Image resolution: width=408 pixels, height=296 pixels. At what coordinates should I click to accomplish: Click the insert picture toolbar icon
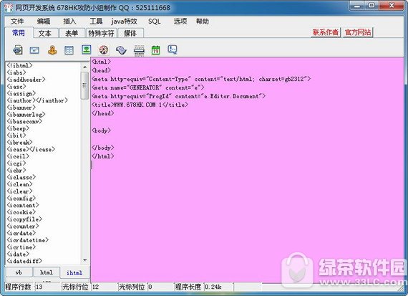coord(87,49)
